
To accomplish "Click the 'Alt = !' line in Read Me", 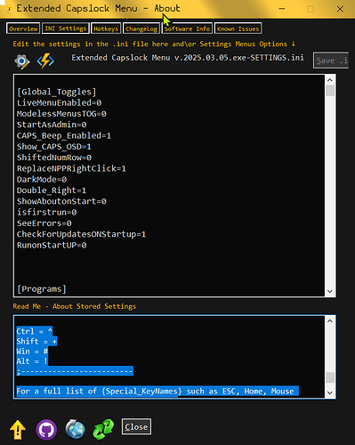I will [32, 361].
